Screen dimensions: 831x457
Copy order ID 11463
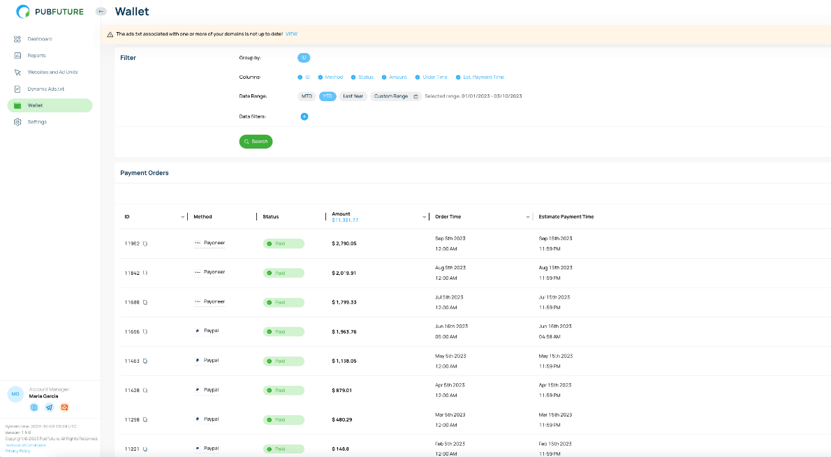coord(145,361)
